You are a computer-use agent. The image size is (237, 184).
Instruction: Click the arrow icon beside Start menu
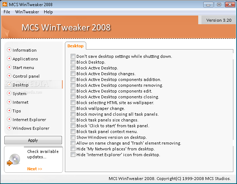9,67
